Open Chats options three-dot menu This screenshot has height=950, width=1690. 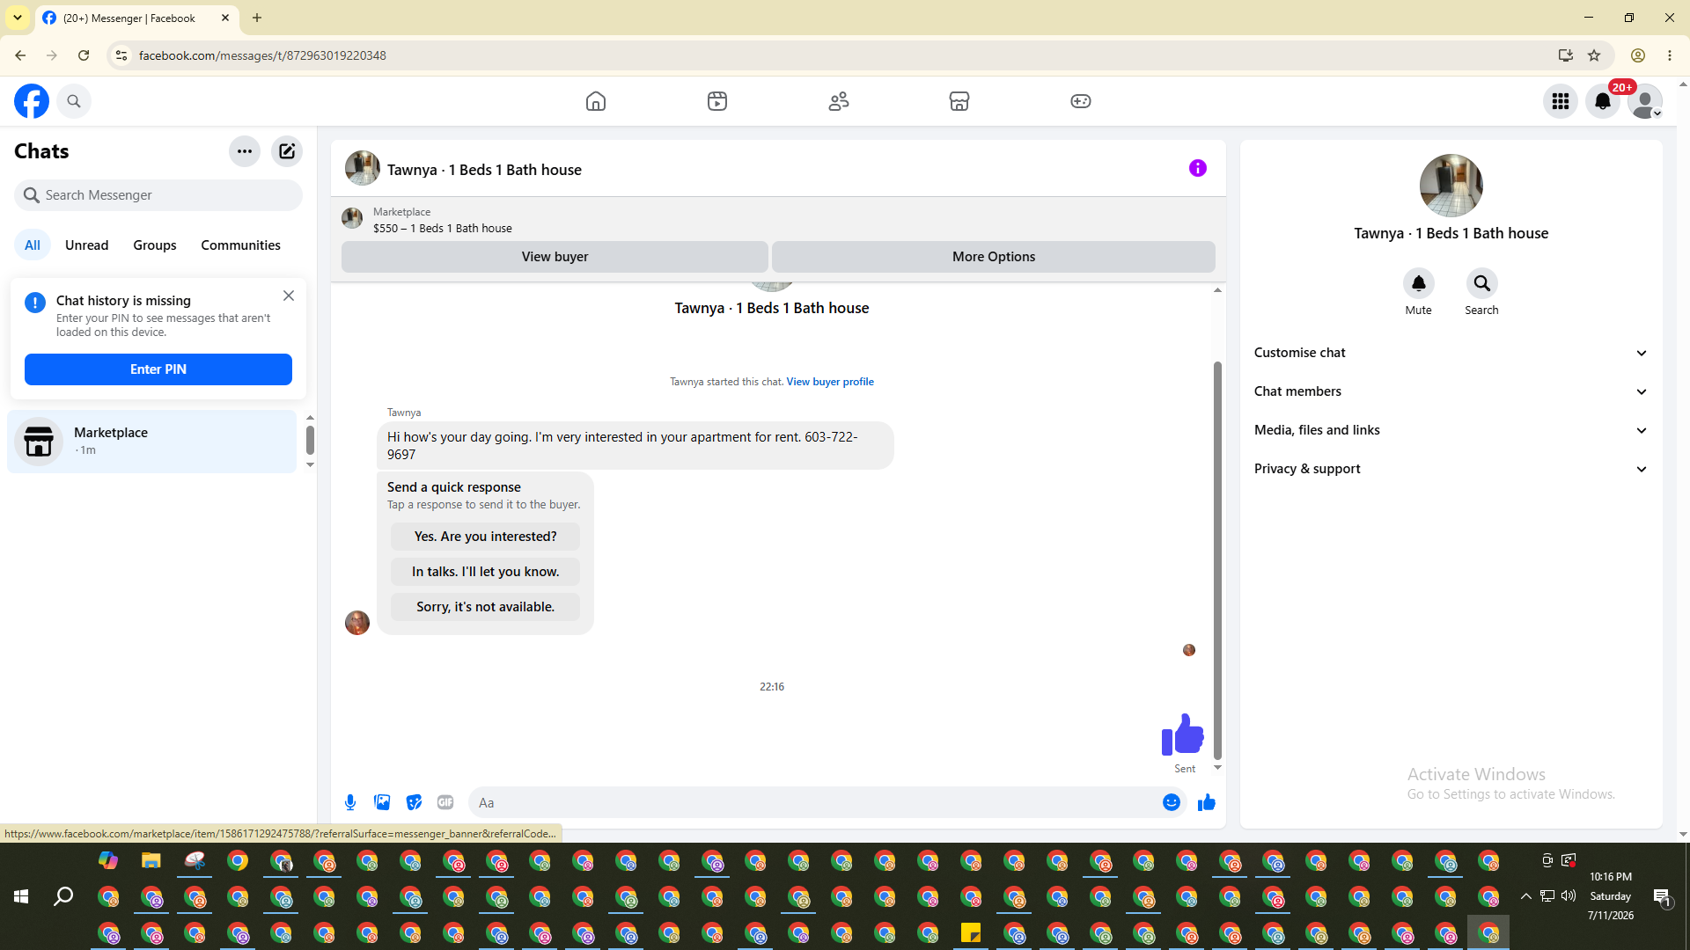(245, 151)
